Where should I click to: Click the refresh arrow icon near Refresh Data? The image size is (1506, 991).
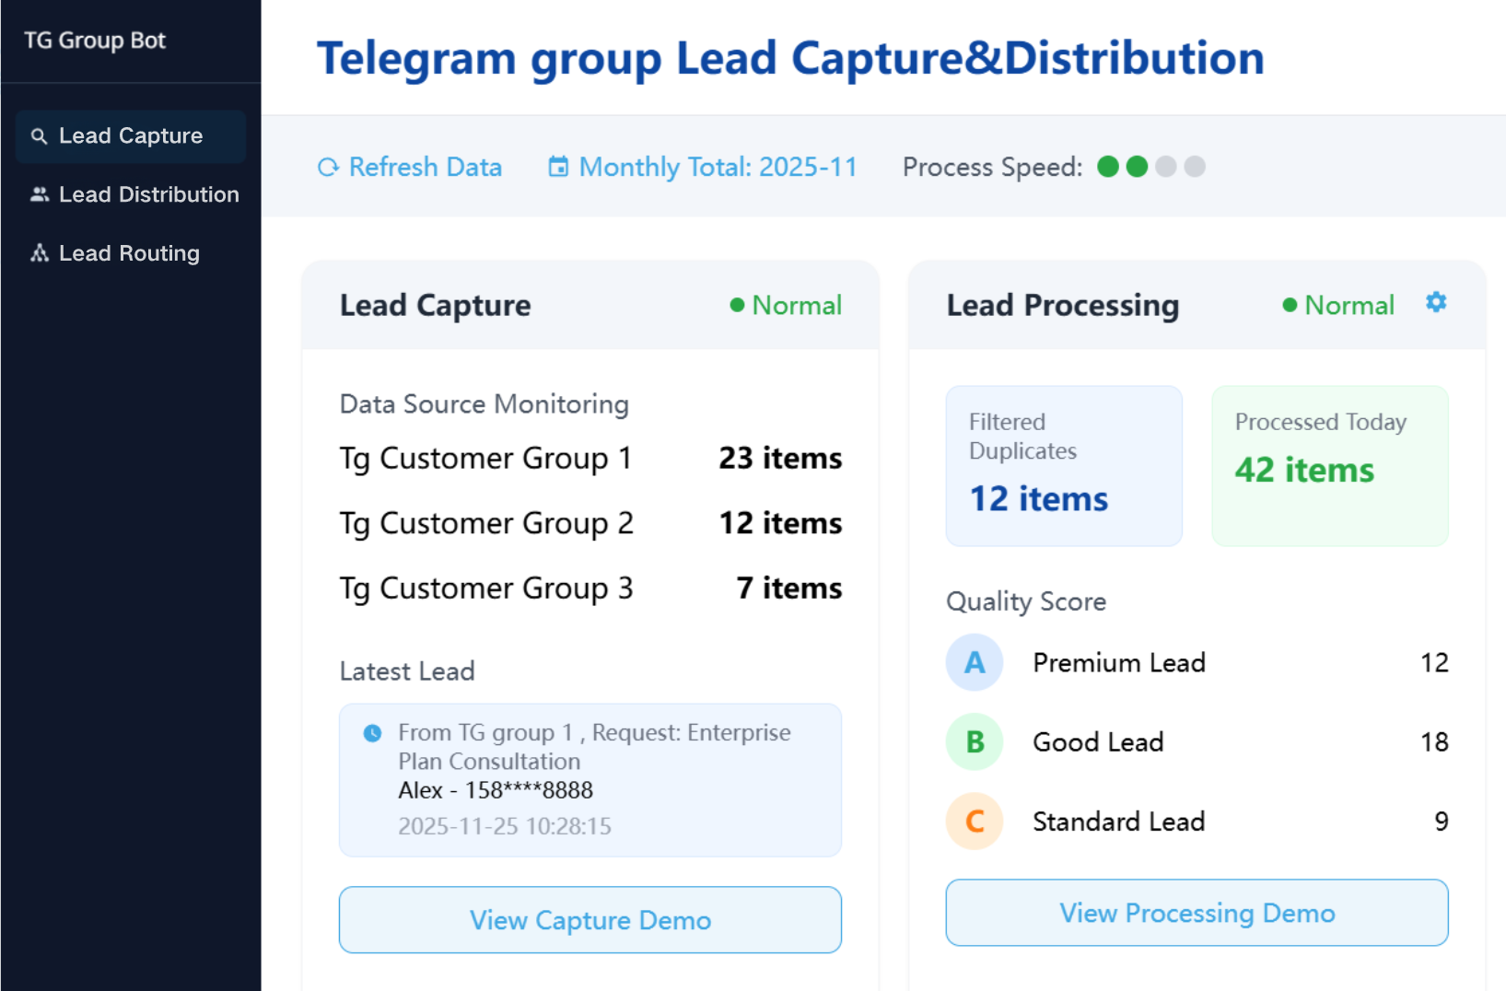tap(328, 167)
